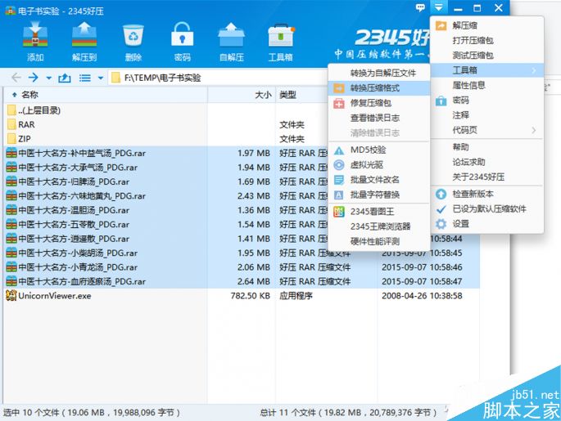Click the list view mode icon
561x421 pixels.
[x=85, y=78]
